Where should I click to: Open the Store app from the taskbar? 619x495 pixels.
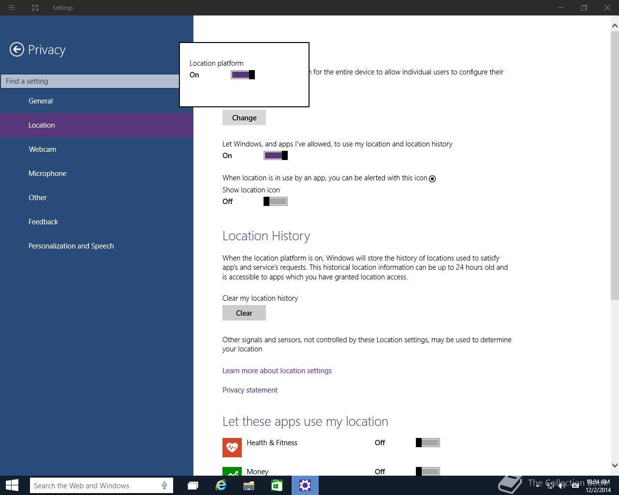pyautogui.click(x=277, y=485)
